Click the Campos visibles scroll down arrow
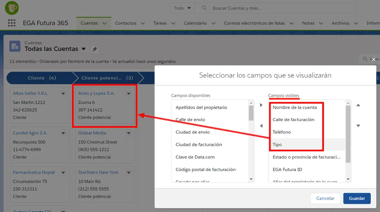This screenshot has height=212, width=380. [348, 179]
